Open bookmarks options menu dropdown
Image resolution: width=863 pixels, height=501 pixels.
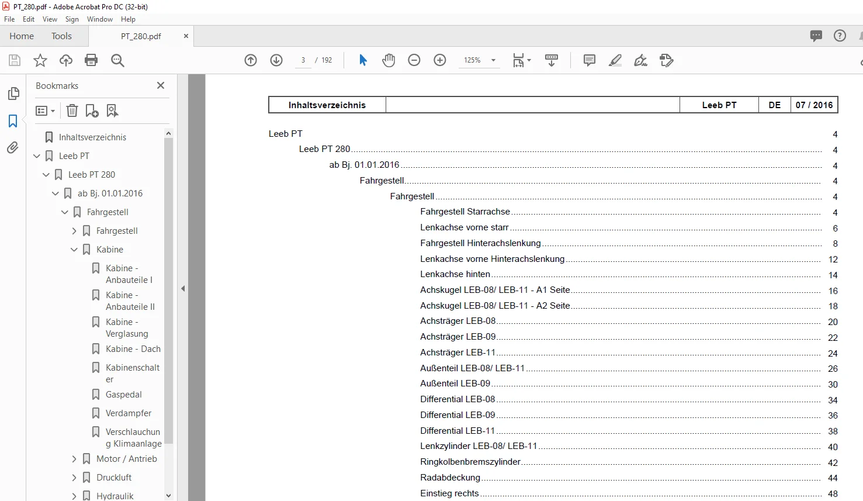click(45, 110)
